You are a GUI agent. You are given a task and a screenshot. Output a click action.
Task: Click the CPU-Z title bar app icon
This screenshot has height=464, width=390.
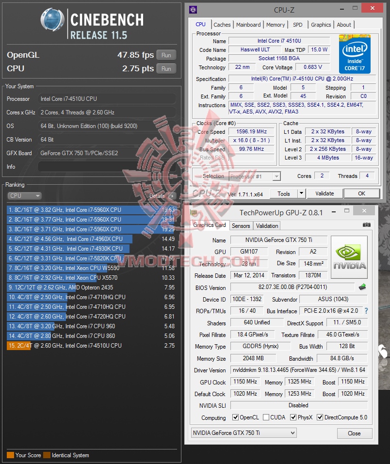tap(193, 10)
